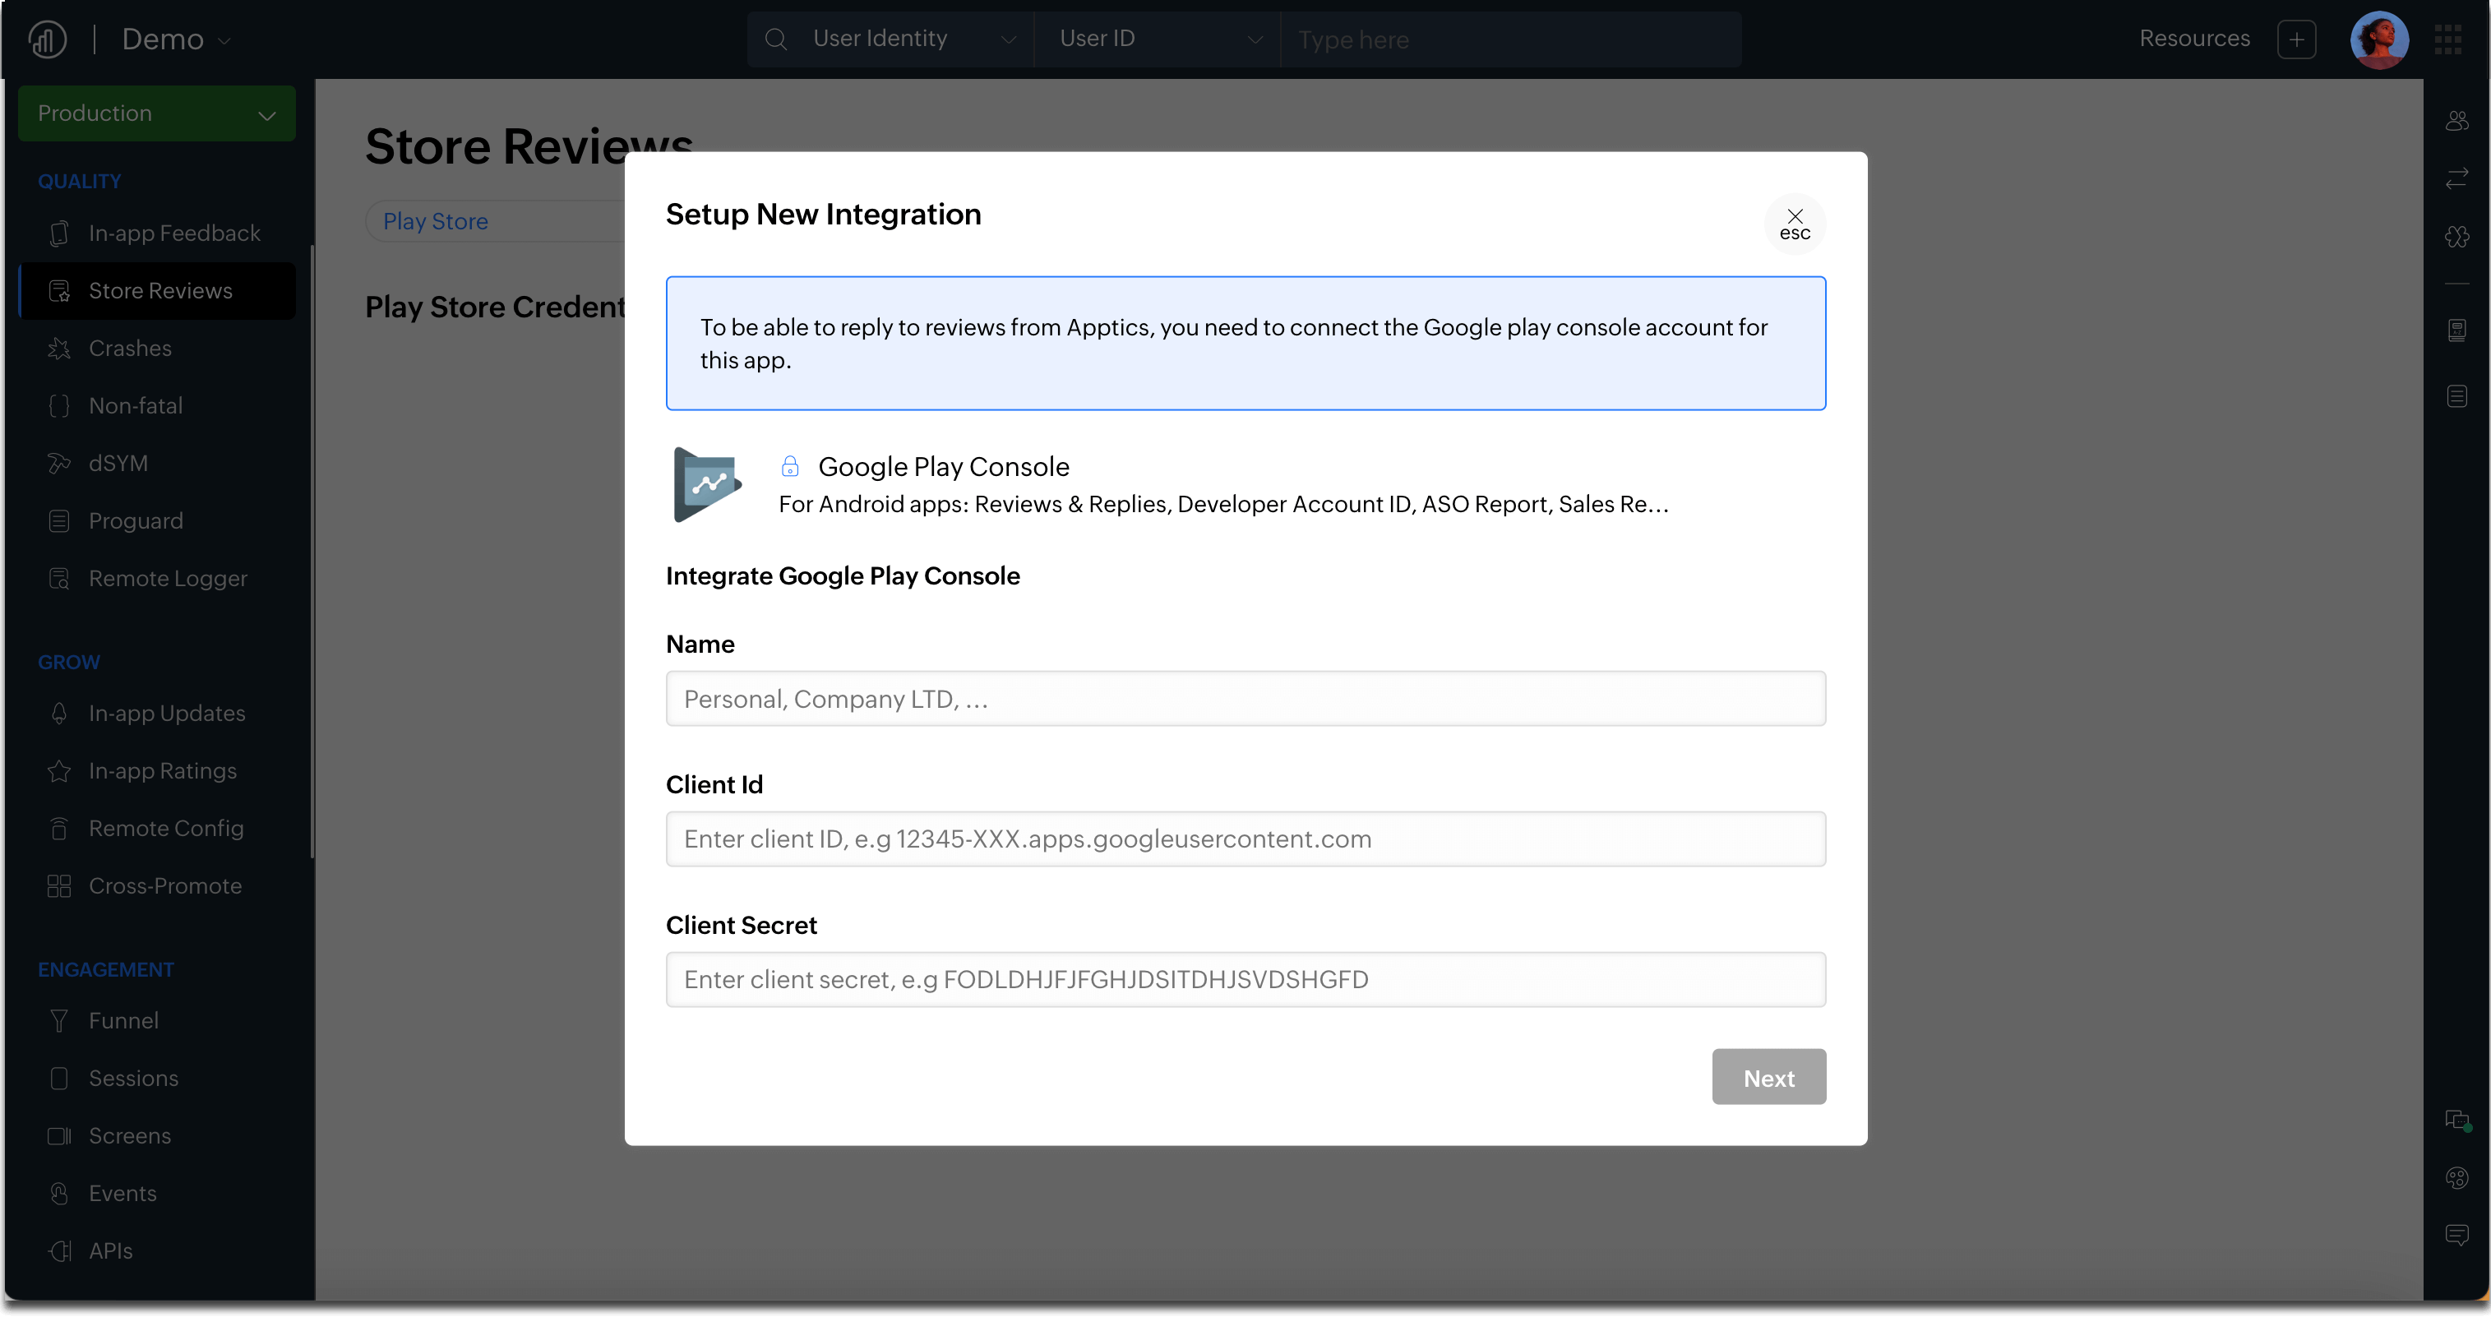Switch to the Play Store tab
The width and height of the screenshot is (2491, 1317).
pos(435,221)
